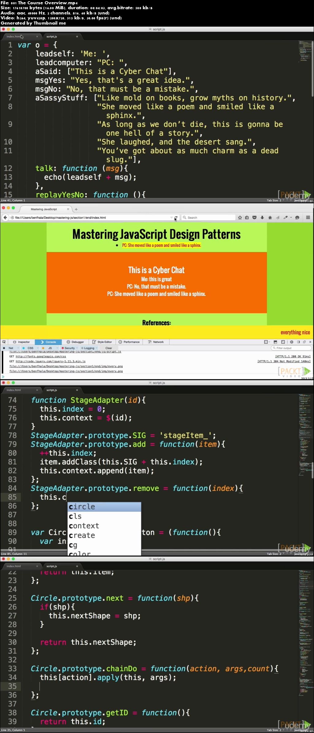The width and height of the screenshot is (314, 733).
Task: Toggle responsive design mode icon in devtools
Action: (283, 342)
